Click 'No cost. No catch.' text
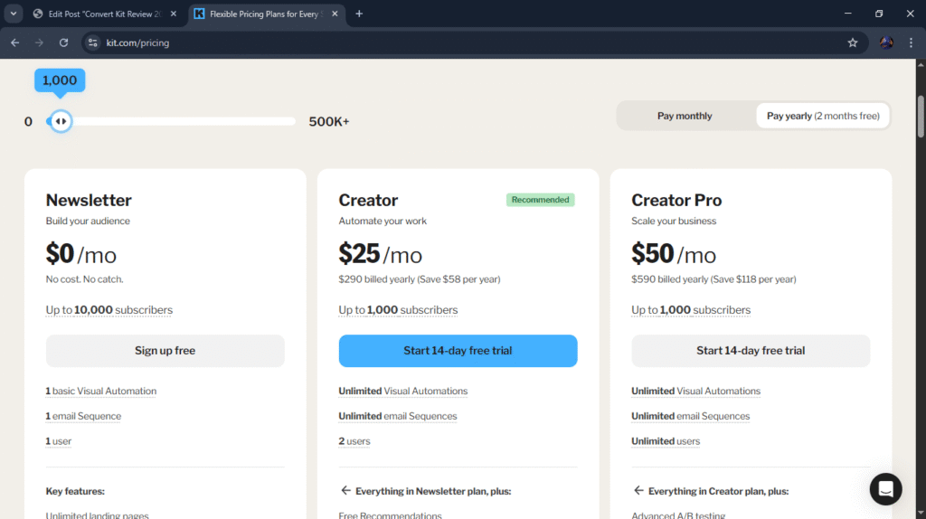The width and height of the screenshot is (926, 519). tap(84, 279)
